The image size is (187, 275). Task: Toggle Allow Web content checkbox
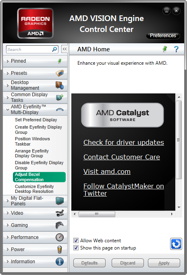coord(76,241)
